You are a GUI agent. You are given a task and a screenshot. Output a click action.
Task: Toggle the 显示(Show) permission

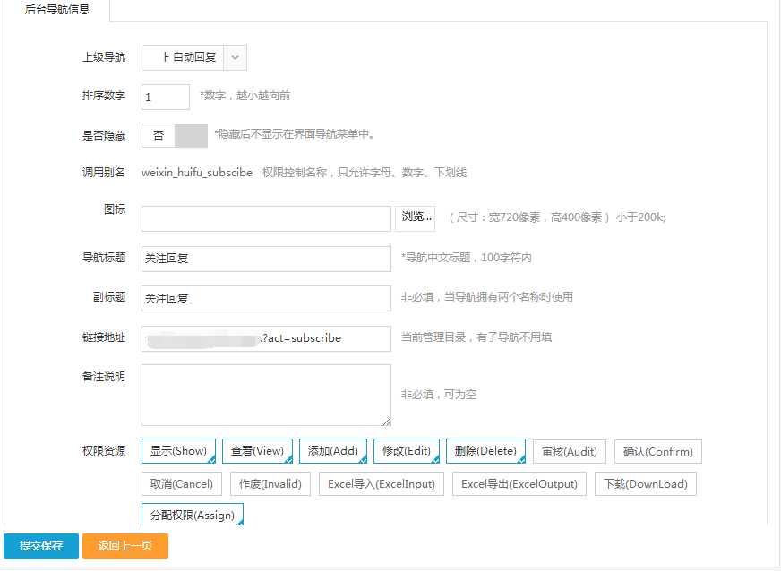(x=178, y=451)
